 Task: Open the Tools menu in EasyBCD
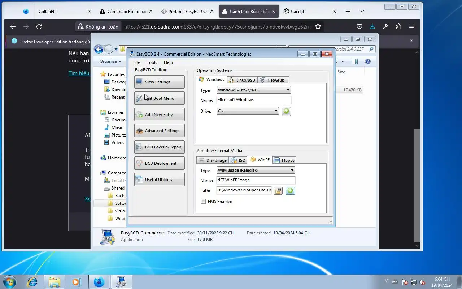[152, 62]
